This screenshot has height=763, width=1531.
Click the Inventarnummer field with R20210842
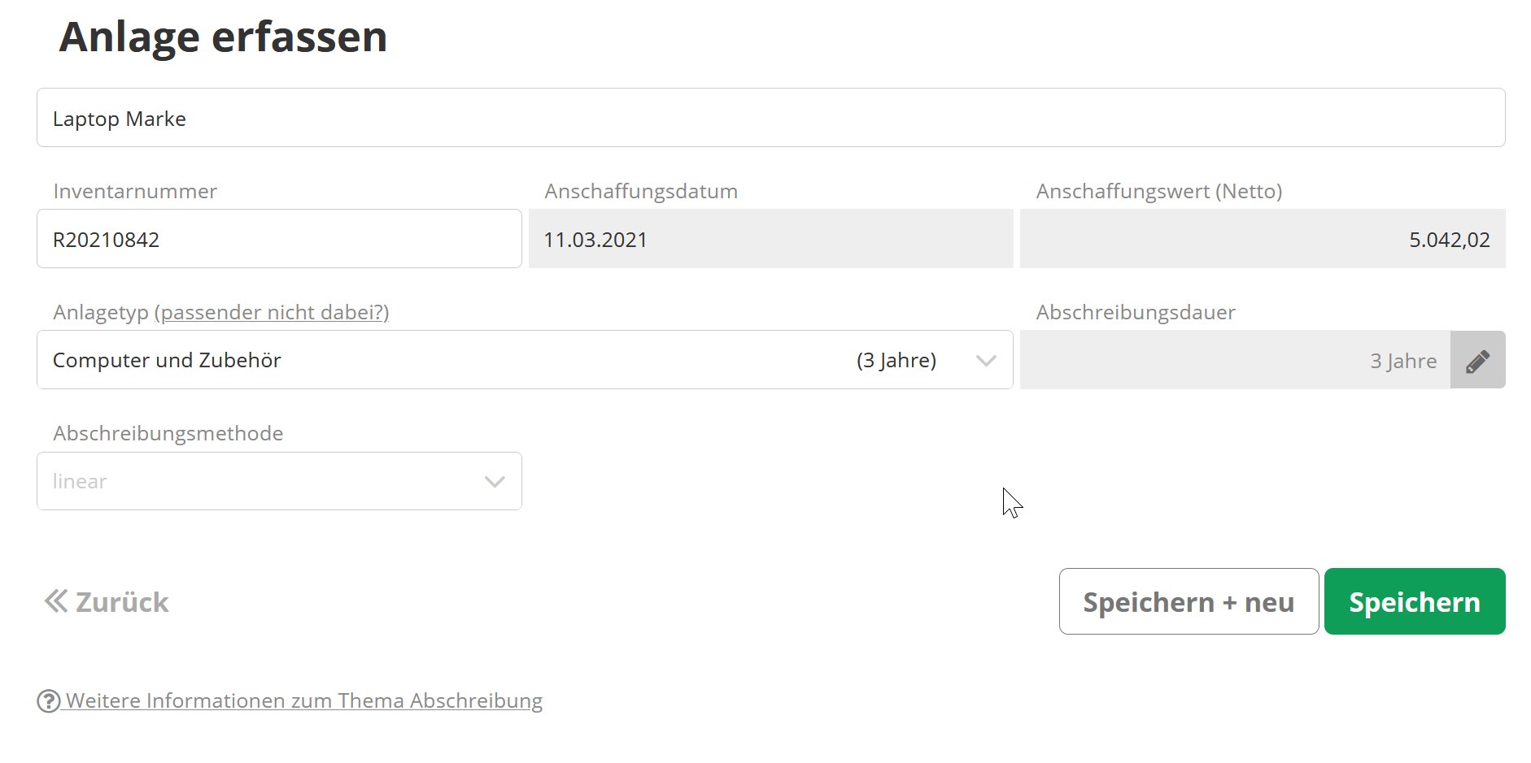[x=279, y=239]
